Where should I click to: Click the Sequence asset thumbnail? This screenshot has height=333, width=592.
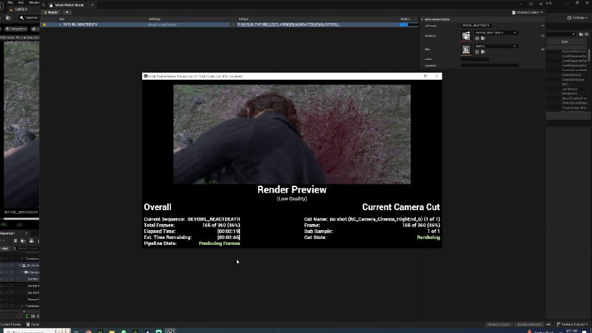click(x=466, y=36)
